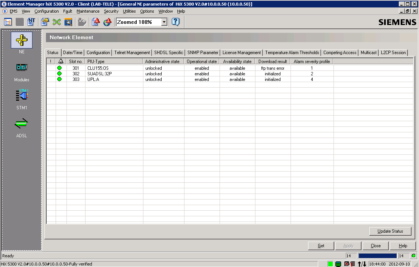Click the green status dot for slot 303
Screen dimensions: 419x267
59,79
